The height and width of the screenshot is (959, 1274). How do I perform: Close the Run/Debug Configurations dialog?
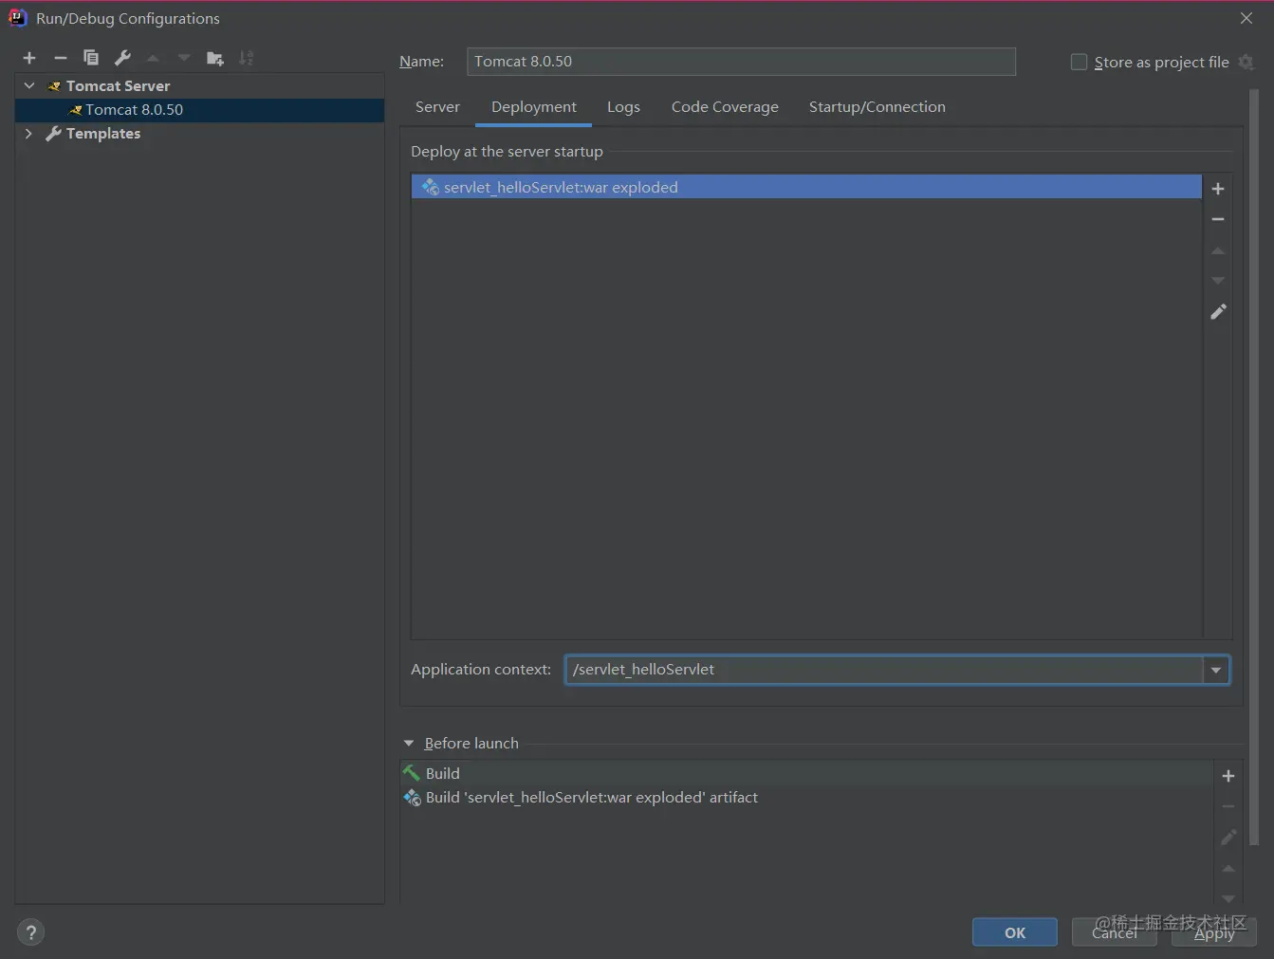1246,18
